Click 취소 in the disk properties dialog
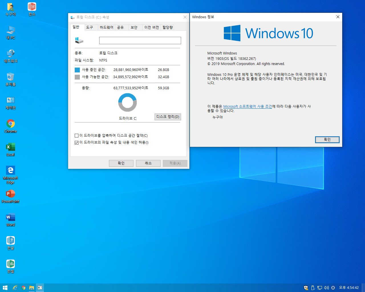This screenshot has width=365, height=292. 148,163
